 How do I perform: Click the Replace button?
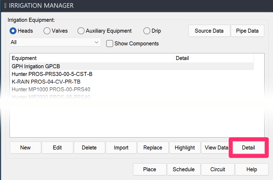click(x=153, y=148)
